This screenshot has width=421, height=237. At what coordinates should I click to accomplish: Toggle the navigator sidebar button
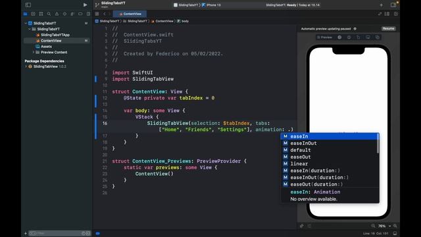pyautogui.click(x=28, y=5)
